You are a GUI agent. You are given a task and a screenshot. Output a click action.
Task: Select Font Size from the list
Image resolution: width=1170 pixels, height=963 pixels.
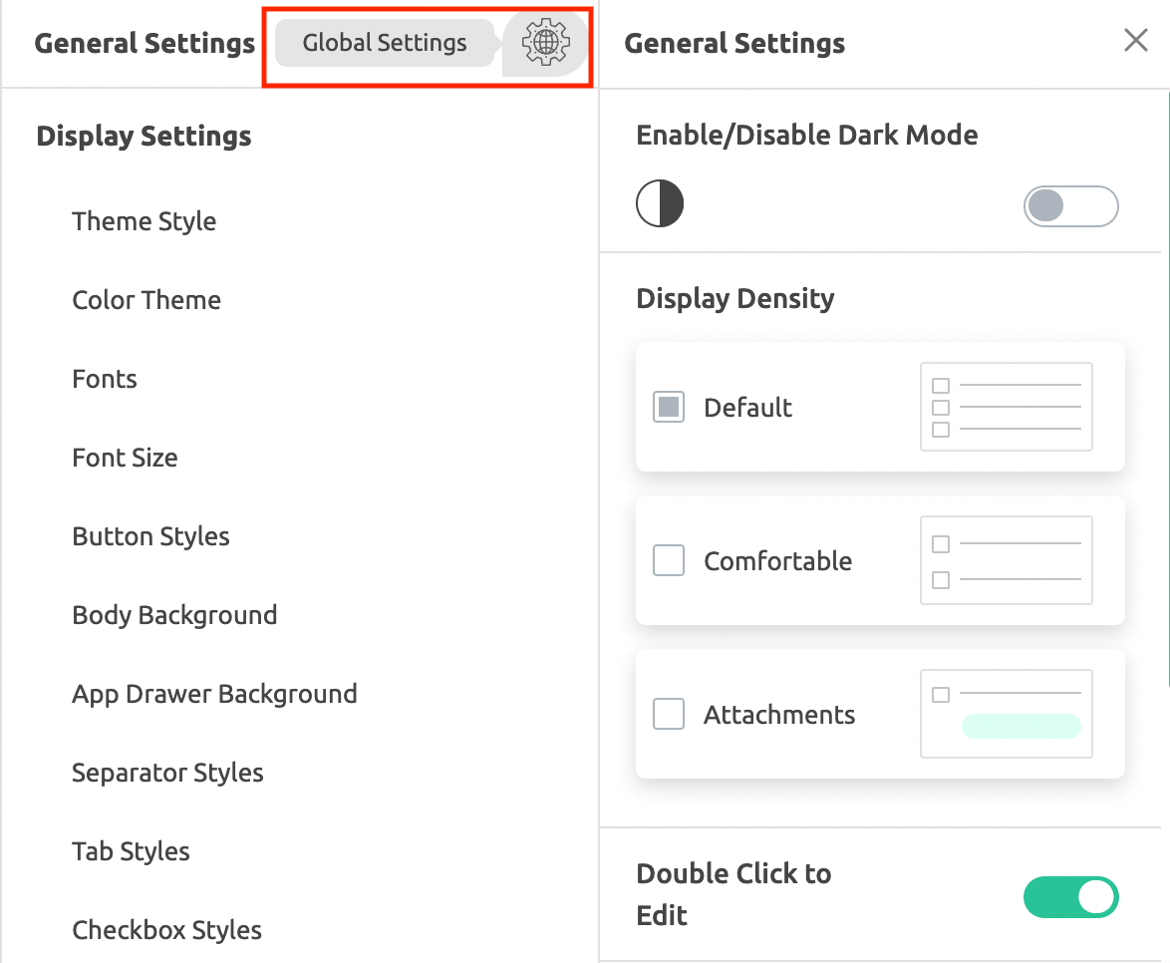coord(125,458)
